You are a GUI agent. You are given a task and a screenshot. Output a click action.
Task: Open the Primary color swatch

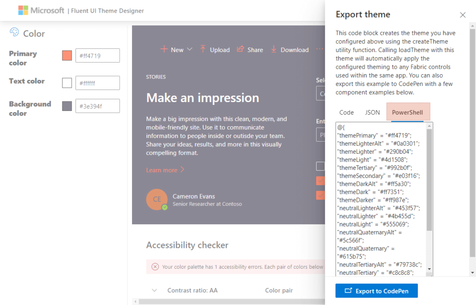[67, 56]
